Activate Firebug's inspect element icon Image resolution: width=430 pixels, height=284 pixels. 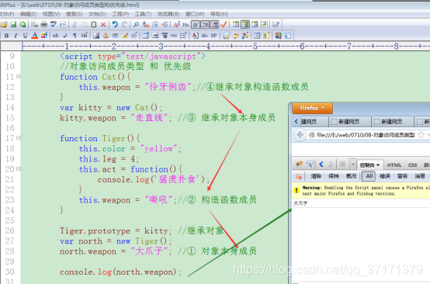(310, 165)
